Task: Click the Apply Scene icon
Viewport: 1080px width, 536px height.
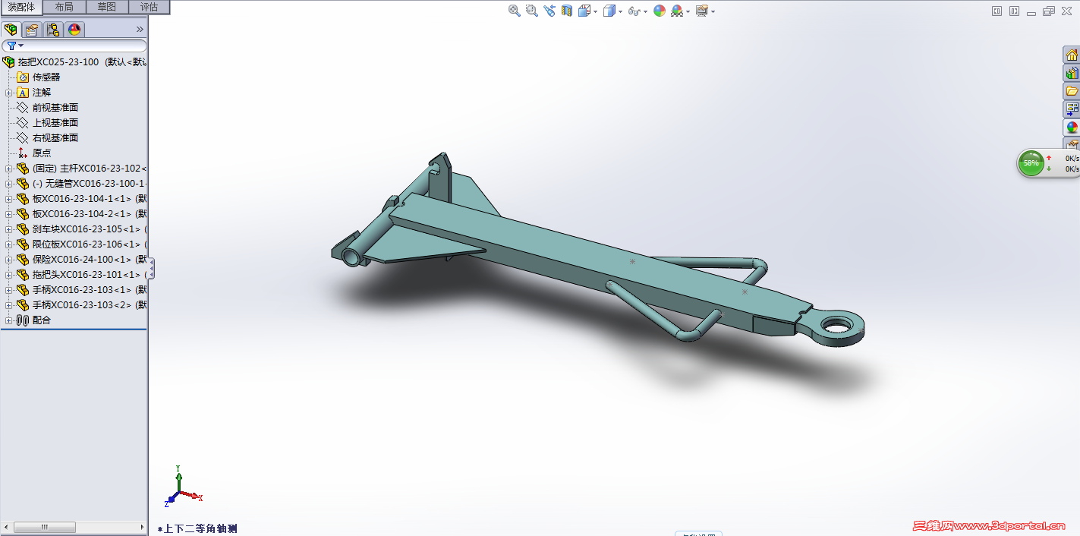Action: coord(676,11)
